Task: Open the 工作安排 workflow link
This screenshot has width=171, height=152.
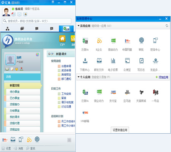Action: [66, 94]
